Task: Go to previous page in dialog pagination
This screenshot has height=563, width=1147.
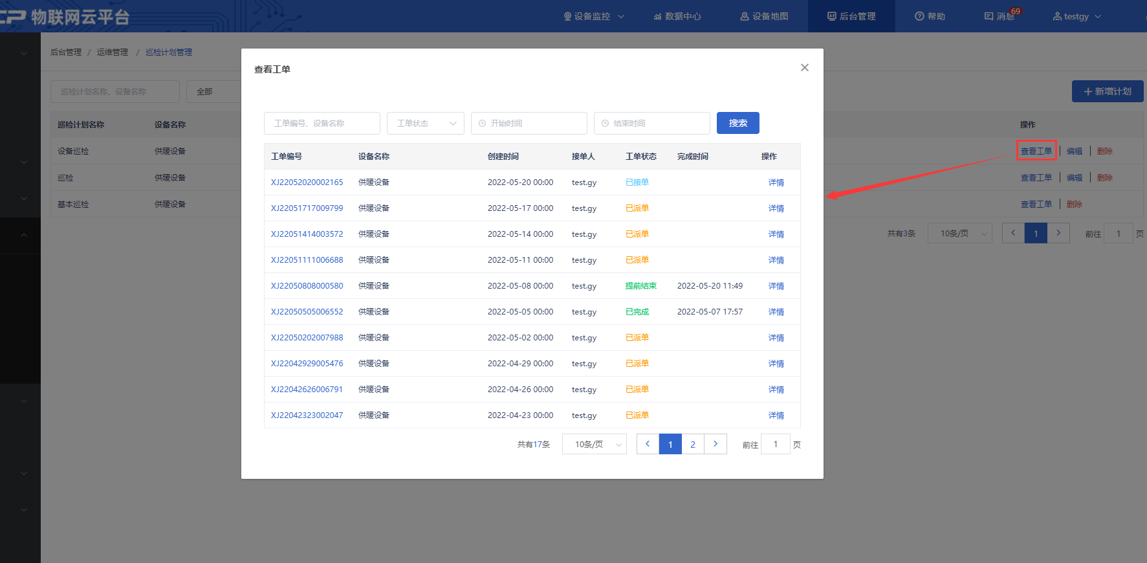Action: coord(648,444)
